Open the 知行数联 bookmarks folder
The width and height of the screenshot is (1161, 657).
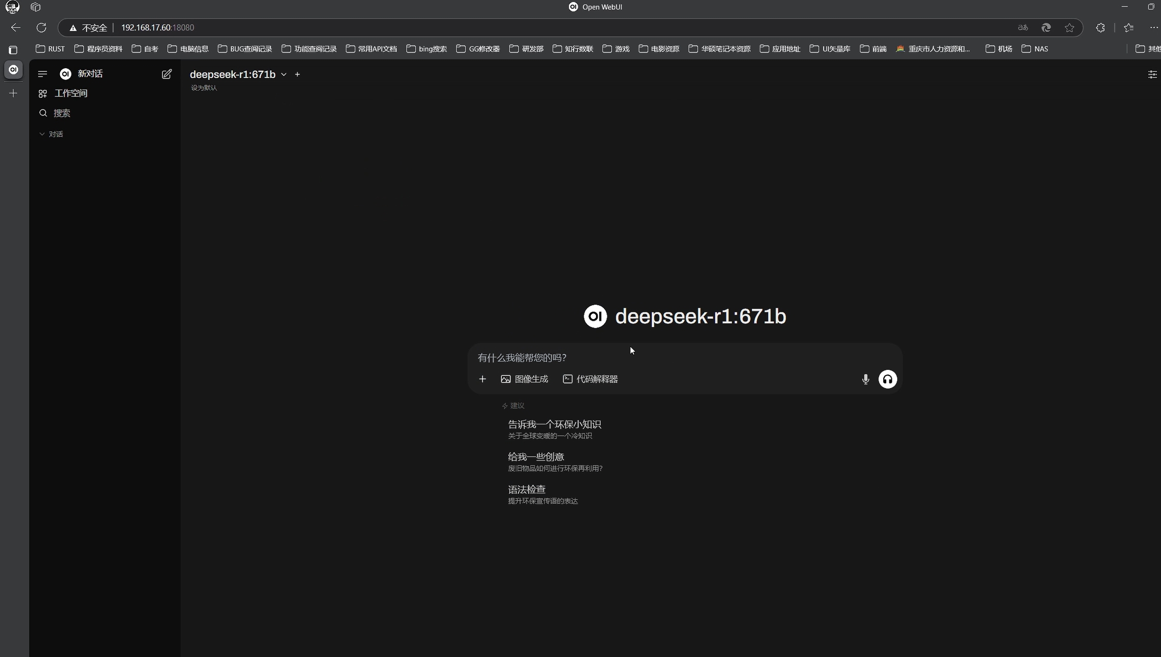click(573, 49)
